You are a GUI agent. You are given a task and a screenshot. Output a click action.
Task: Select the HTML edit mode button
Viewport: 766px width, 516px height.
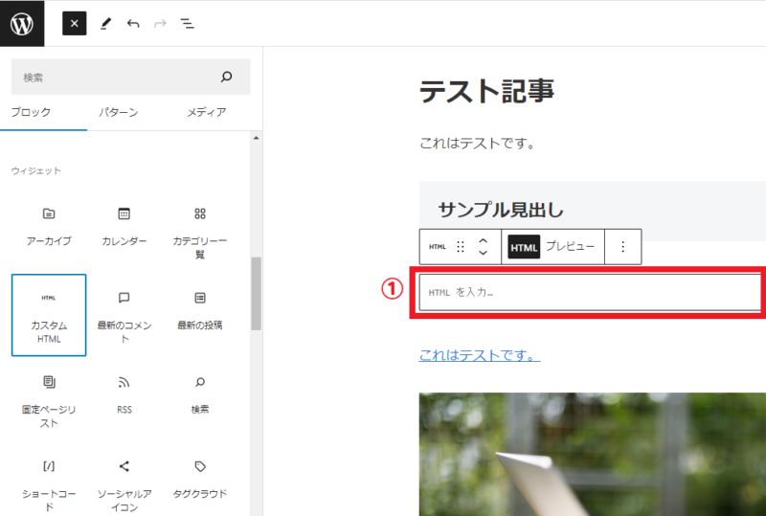(524, 247)
